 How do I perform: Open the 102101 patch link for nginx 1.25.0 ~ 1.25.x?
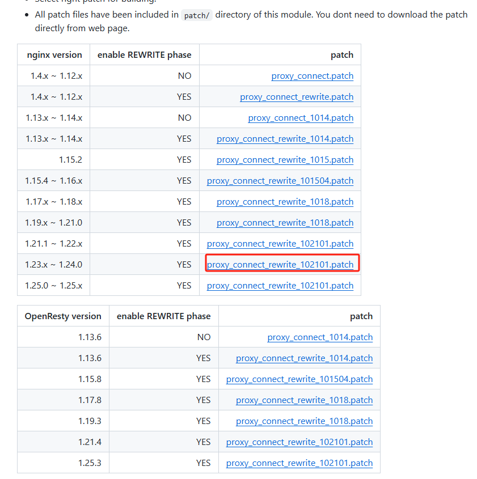coord(280,286)
